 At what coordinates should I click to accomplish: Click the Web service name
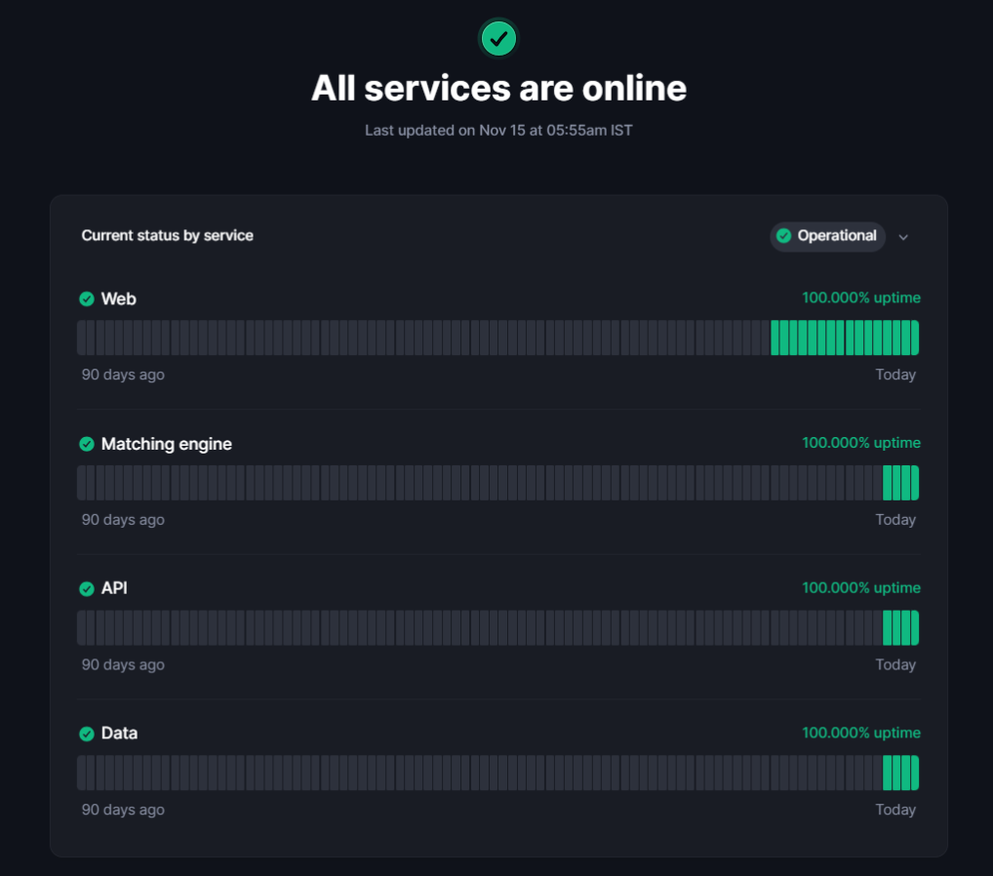click(119, 299)
